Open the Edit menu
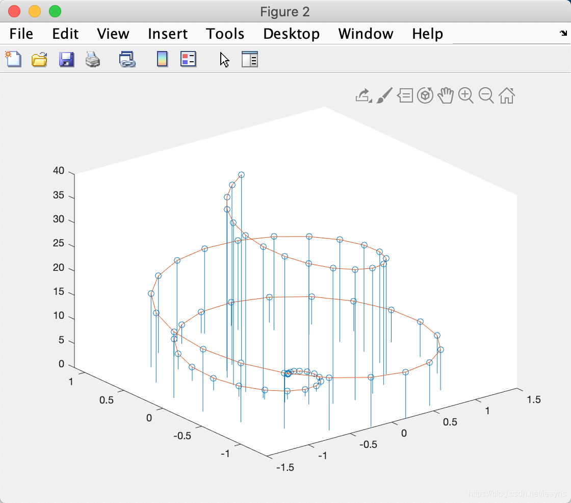Screen dimensions: 571x503 pos(65,34)
